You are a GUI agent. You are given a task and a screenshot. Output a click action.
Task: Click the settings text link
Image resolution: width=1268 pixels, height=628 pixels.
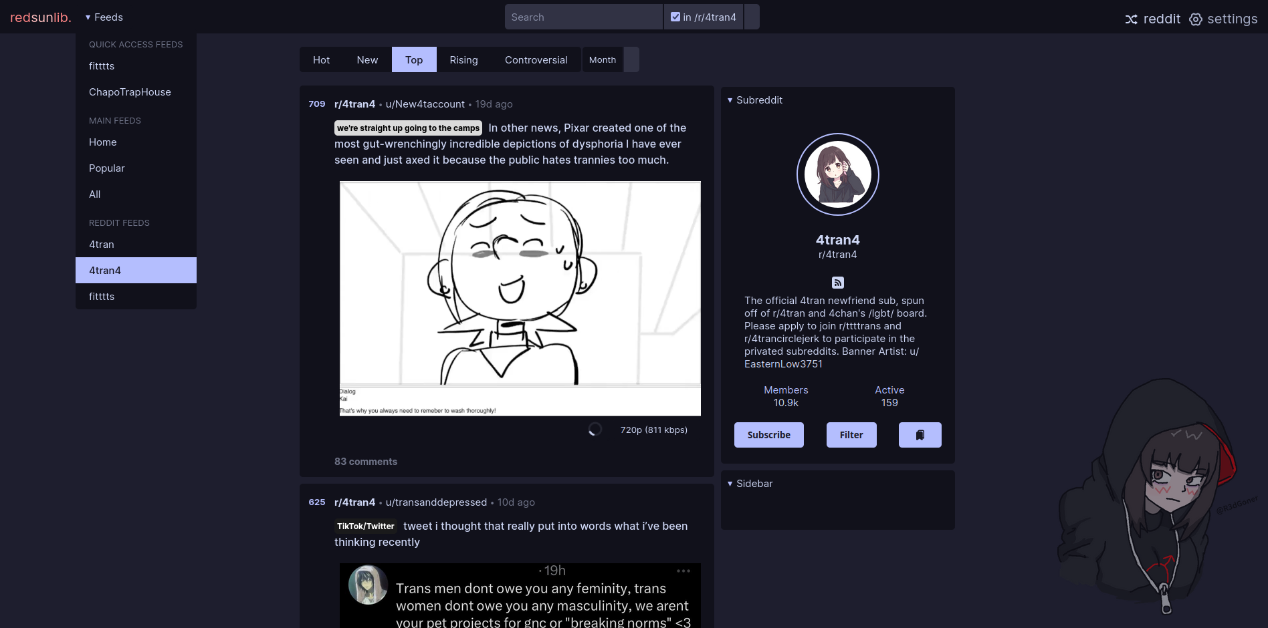point(1232,19)
